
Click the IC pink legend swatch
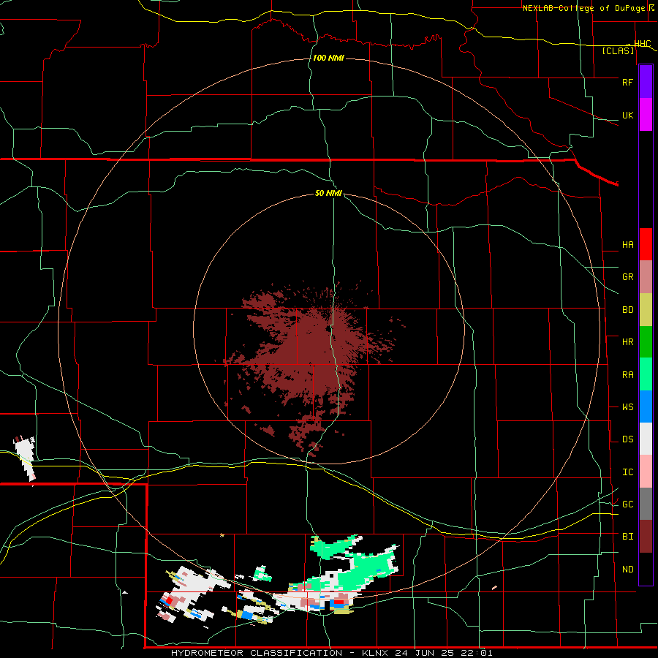pyautogui.click(x=646, y=472)
